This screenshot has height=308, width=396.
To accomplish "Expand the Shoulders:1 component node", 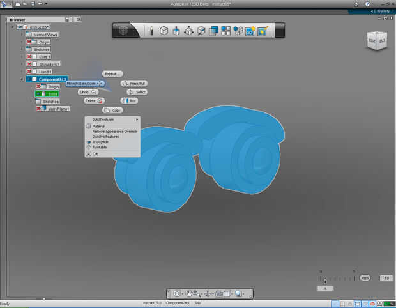I will pos(22,64).
